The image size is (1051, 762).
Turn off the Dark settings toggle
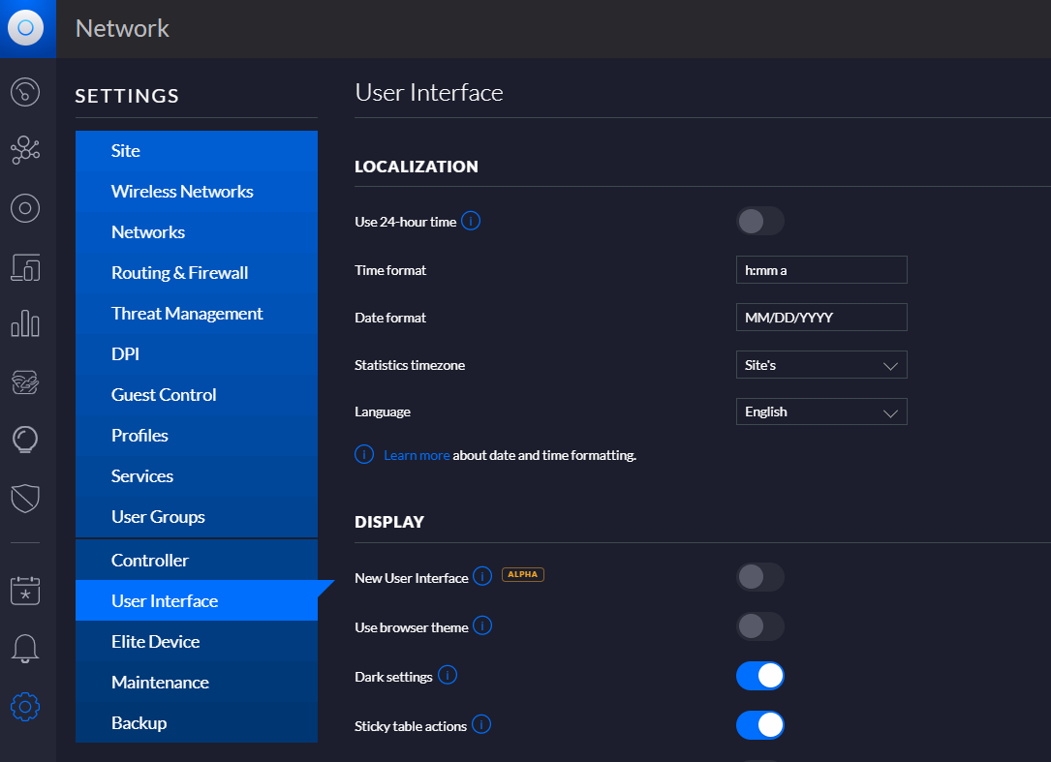tap(759, 676)
